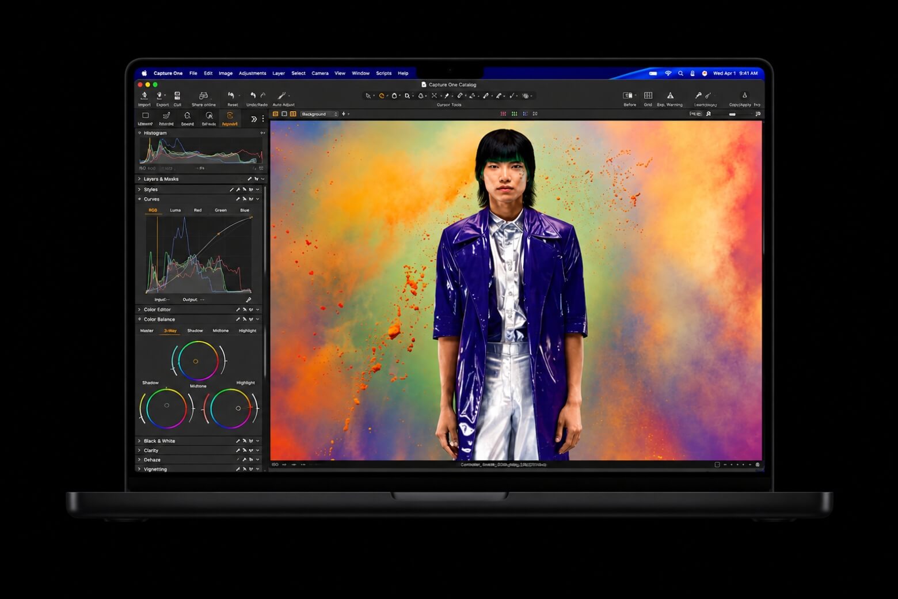This screenshot has width=898, height=599.
Task: Toggle the Grid overlay
Action: point(648,96)
